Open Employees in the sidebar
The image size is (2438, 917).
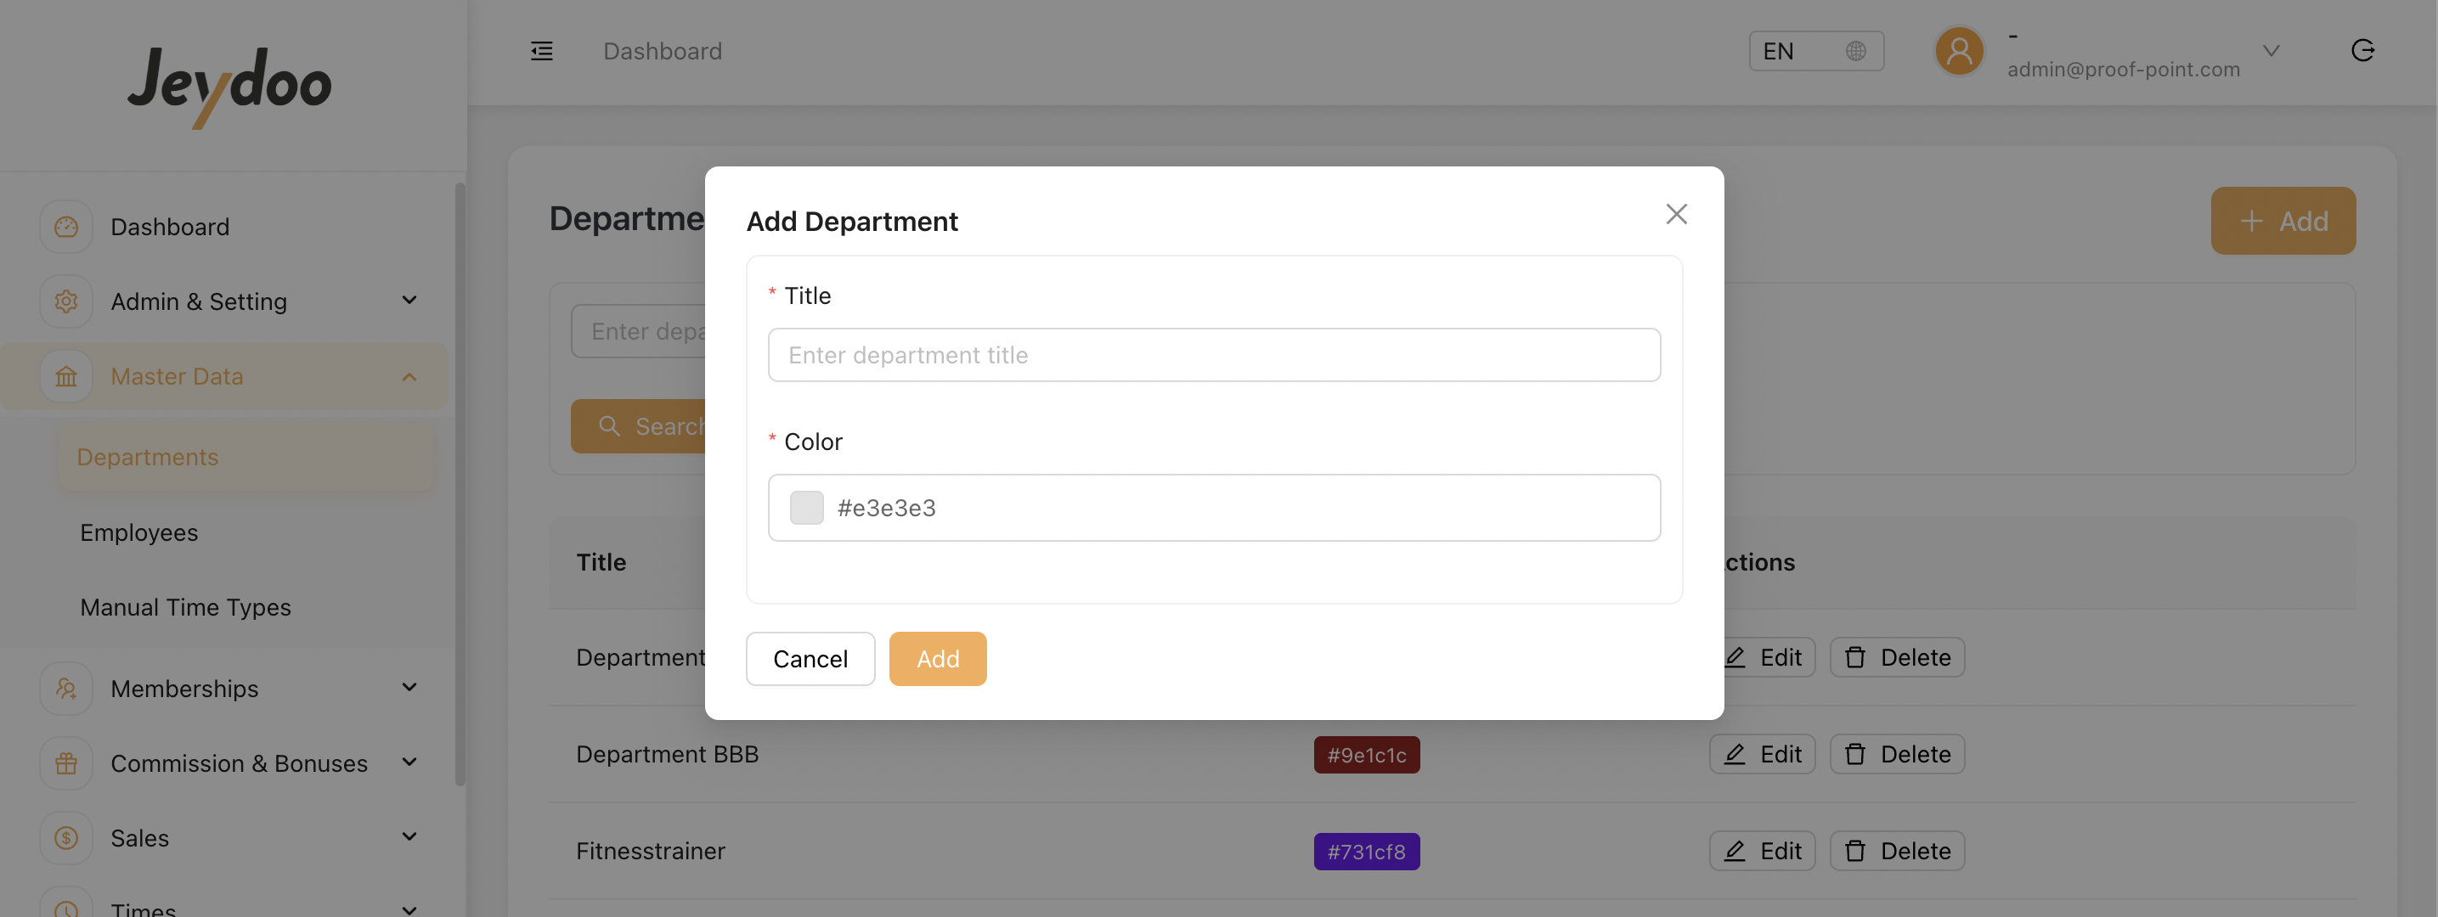(139, 532)
